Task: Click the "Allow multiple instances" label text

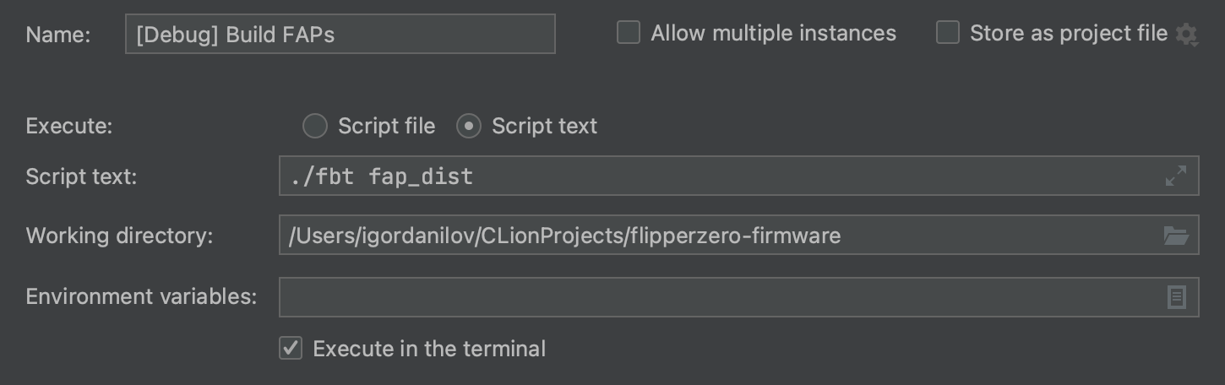Action: click(773, 33)
